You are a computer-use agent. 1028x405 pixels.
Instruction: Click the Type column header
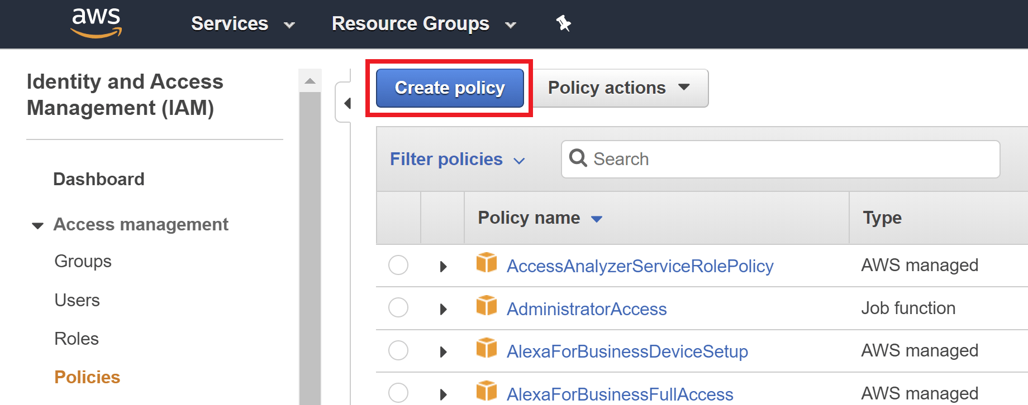tap(882, 218)
